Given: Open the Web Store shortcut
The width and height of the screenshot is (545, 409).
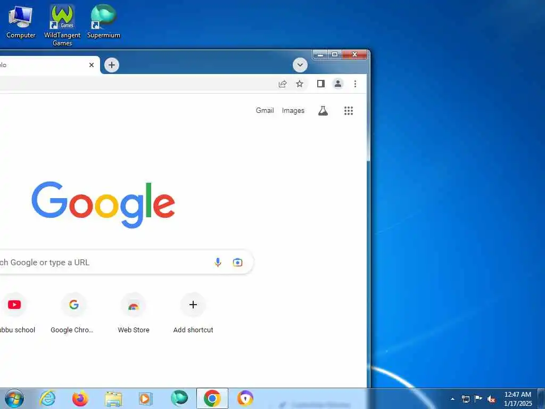Looking at the screenshot, I should pos(134,314).
